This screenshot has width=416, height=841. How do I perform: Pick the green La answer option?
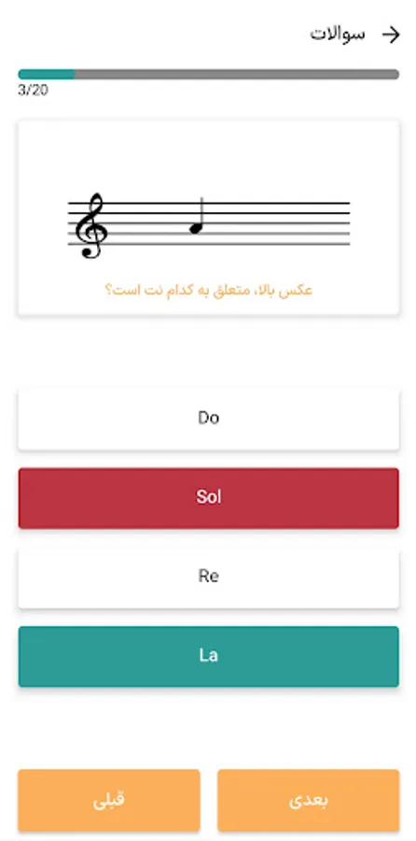[208, 657]
